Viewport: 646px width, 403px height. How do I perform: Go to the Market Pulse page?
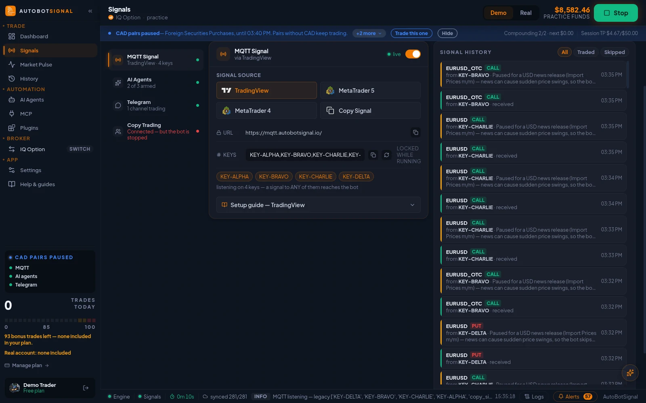pos(50,64)
